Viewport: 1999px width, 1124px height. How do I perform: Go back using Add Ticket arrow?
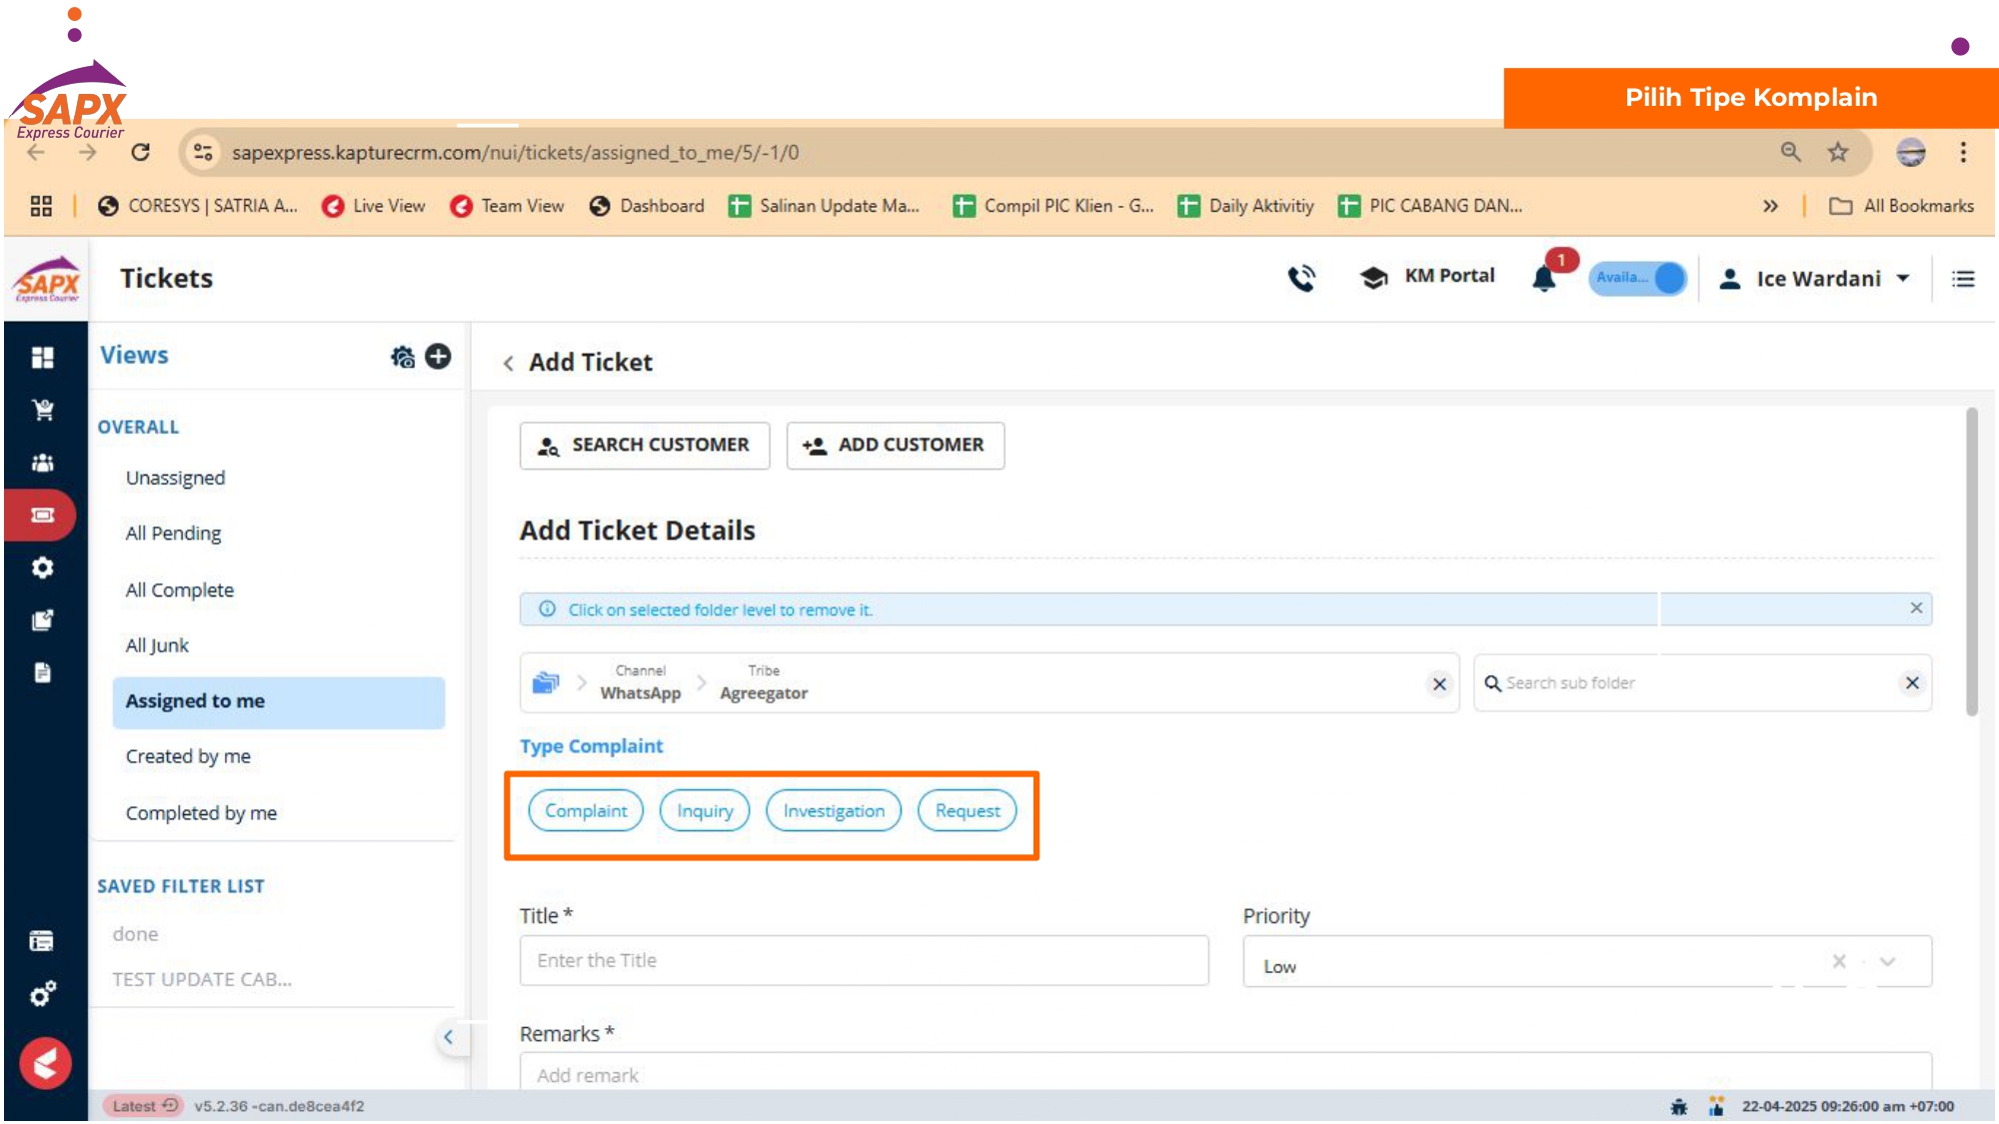point(508,363)
